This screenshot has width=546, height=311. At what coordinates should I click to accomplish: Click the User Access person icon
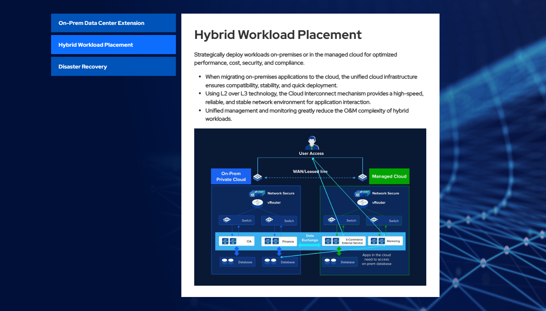(x=311, y=142)
